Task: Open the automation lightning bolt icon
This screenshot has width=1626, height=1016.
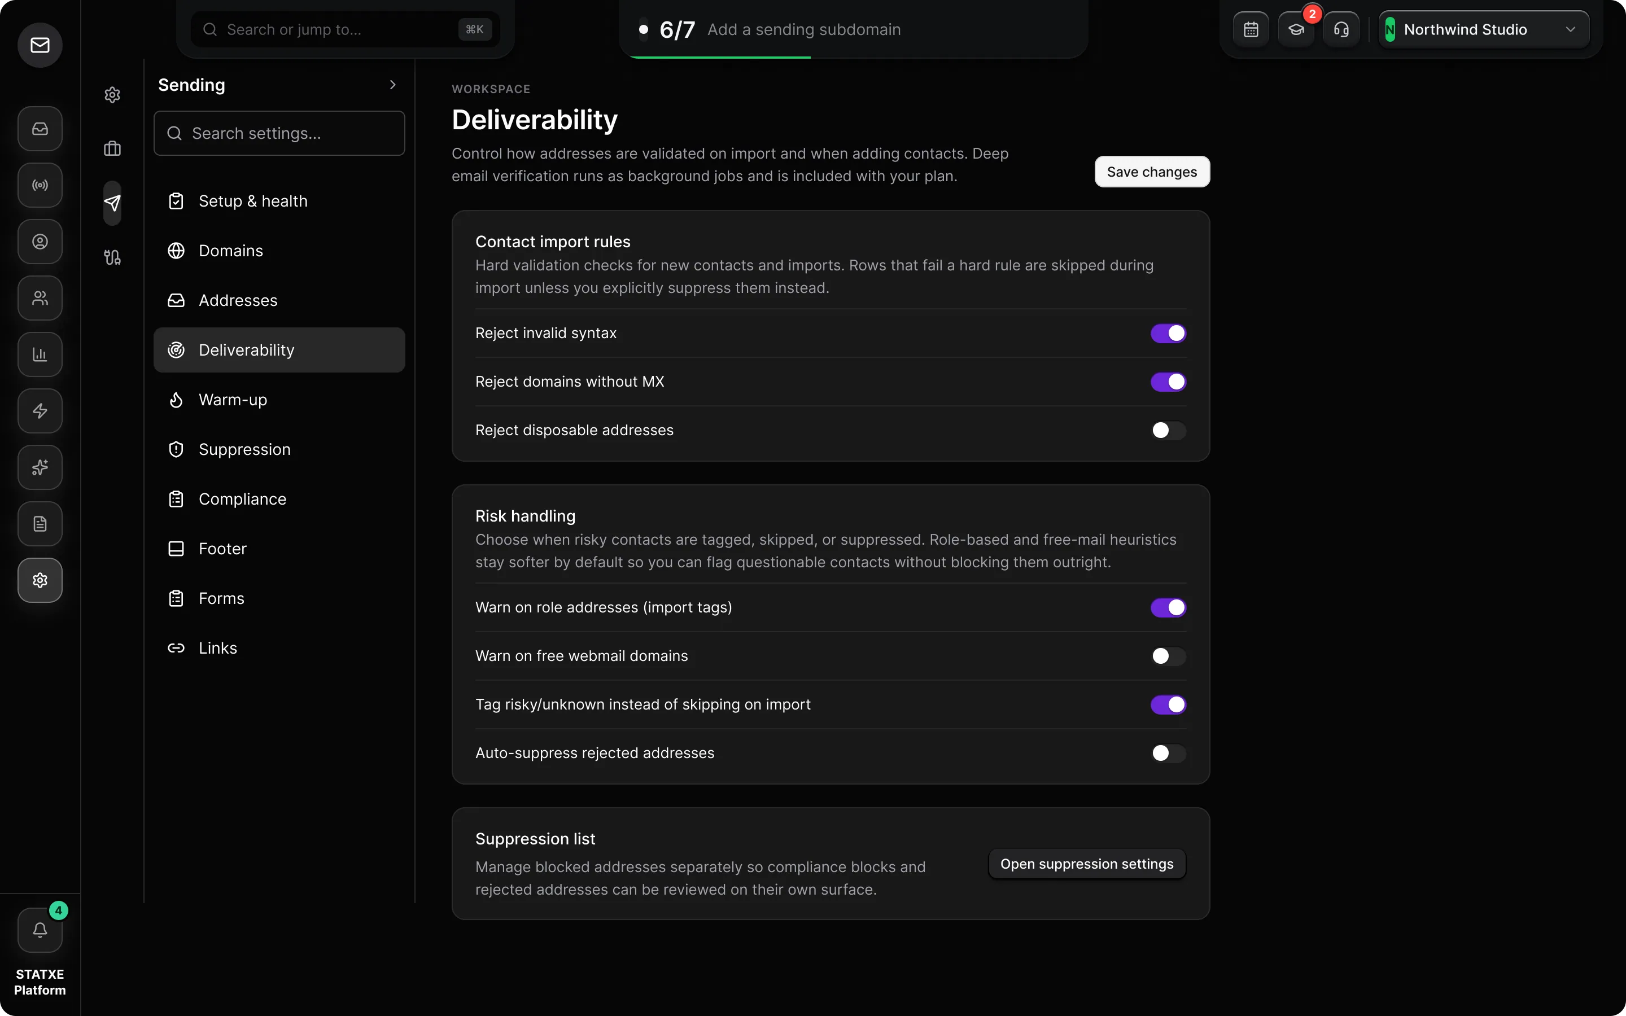Action: coord(40,410)
